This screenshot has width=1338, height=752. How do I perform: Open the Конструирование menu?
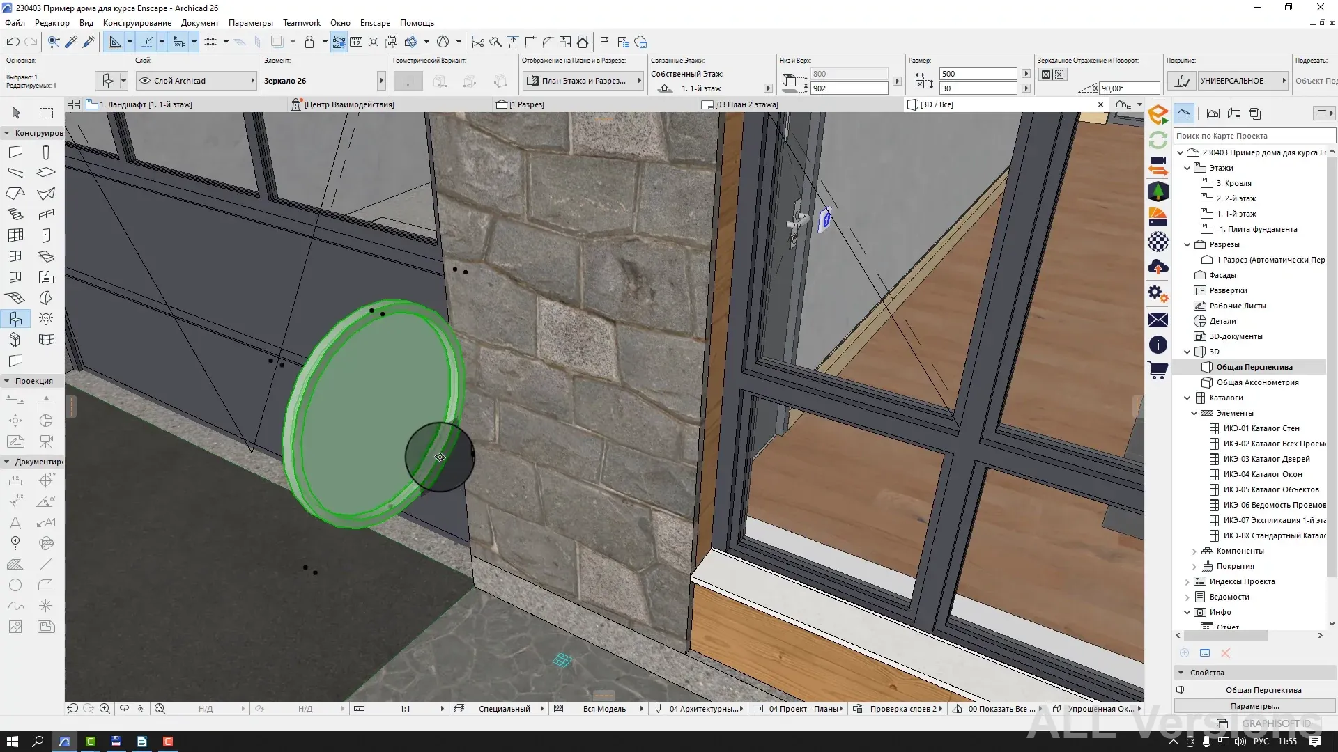click(137, 23)
